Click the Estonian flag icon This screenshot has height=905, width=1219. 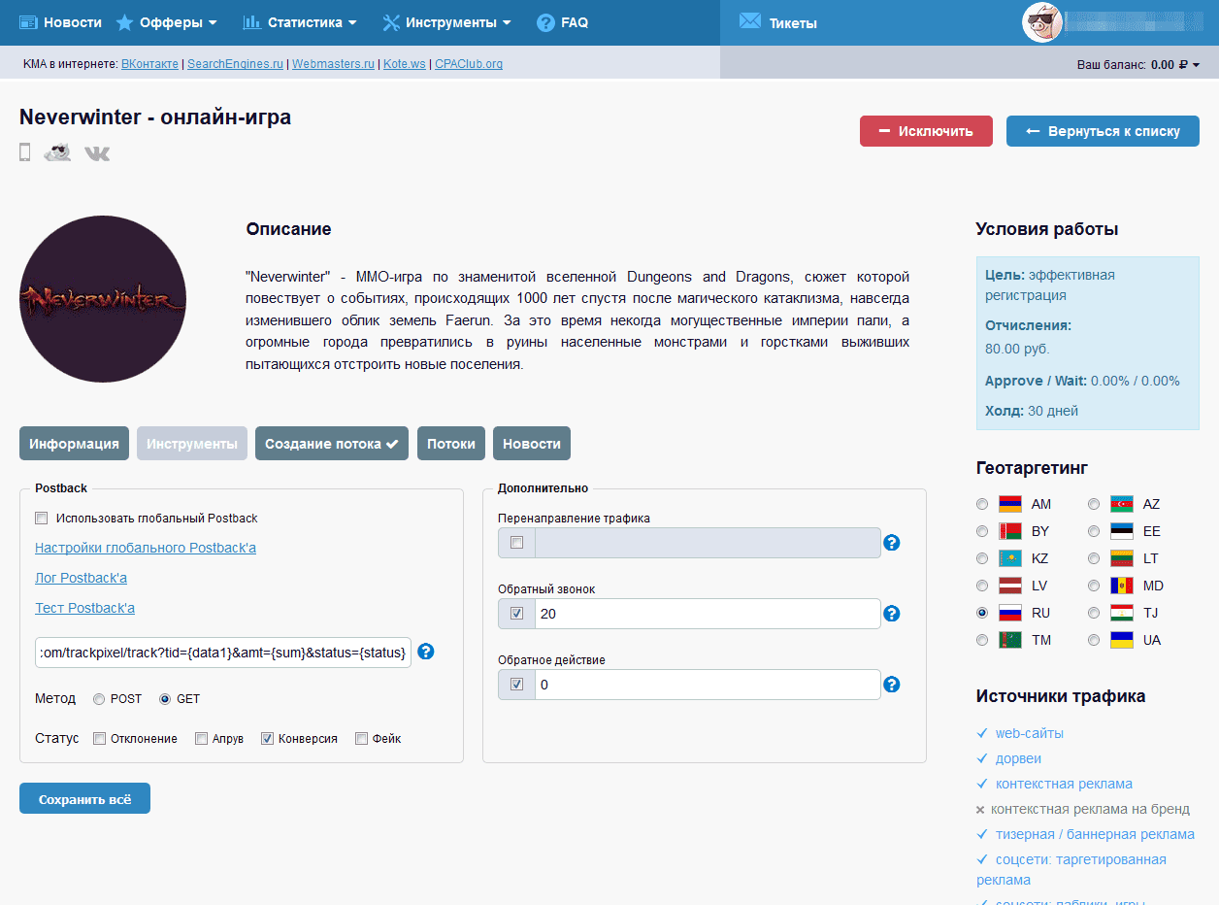coord(1122,531)
